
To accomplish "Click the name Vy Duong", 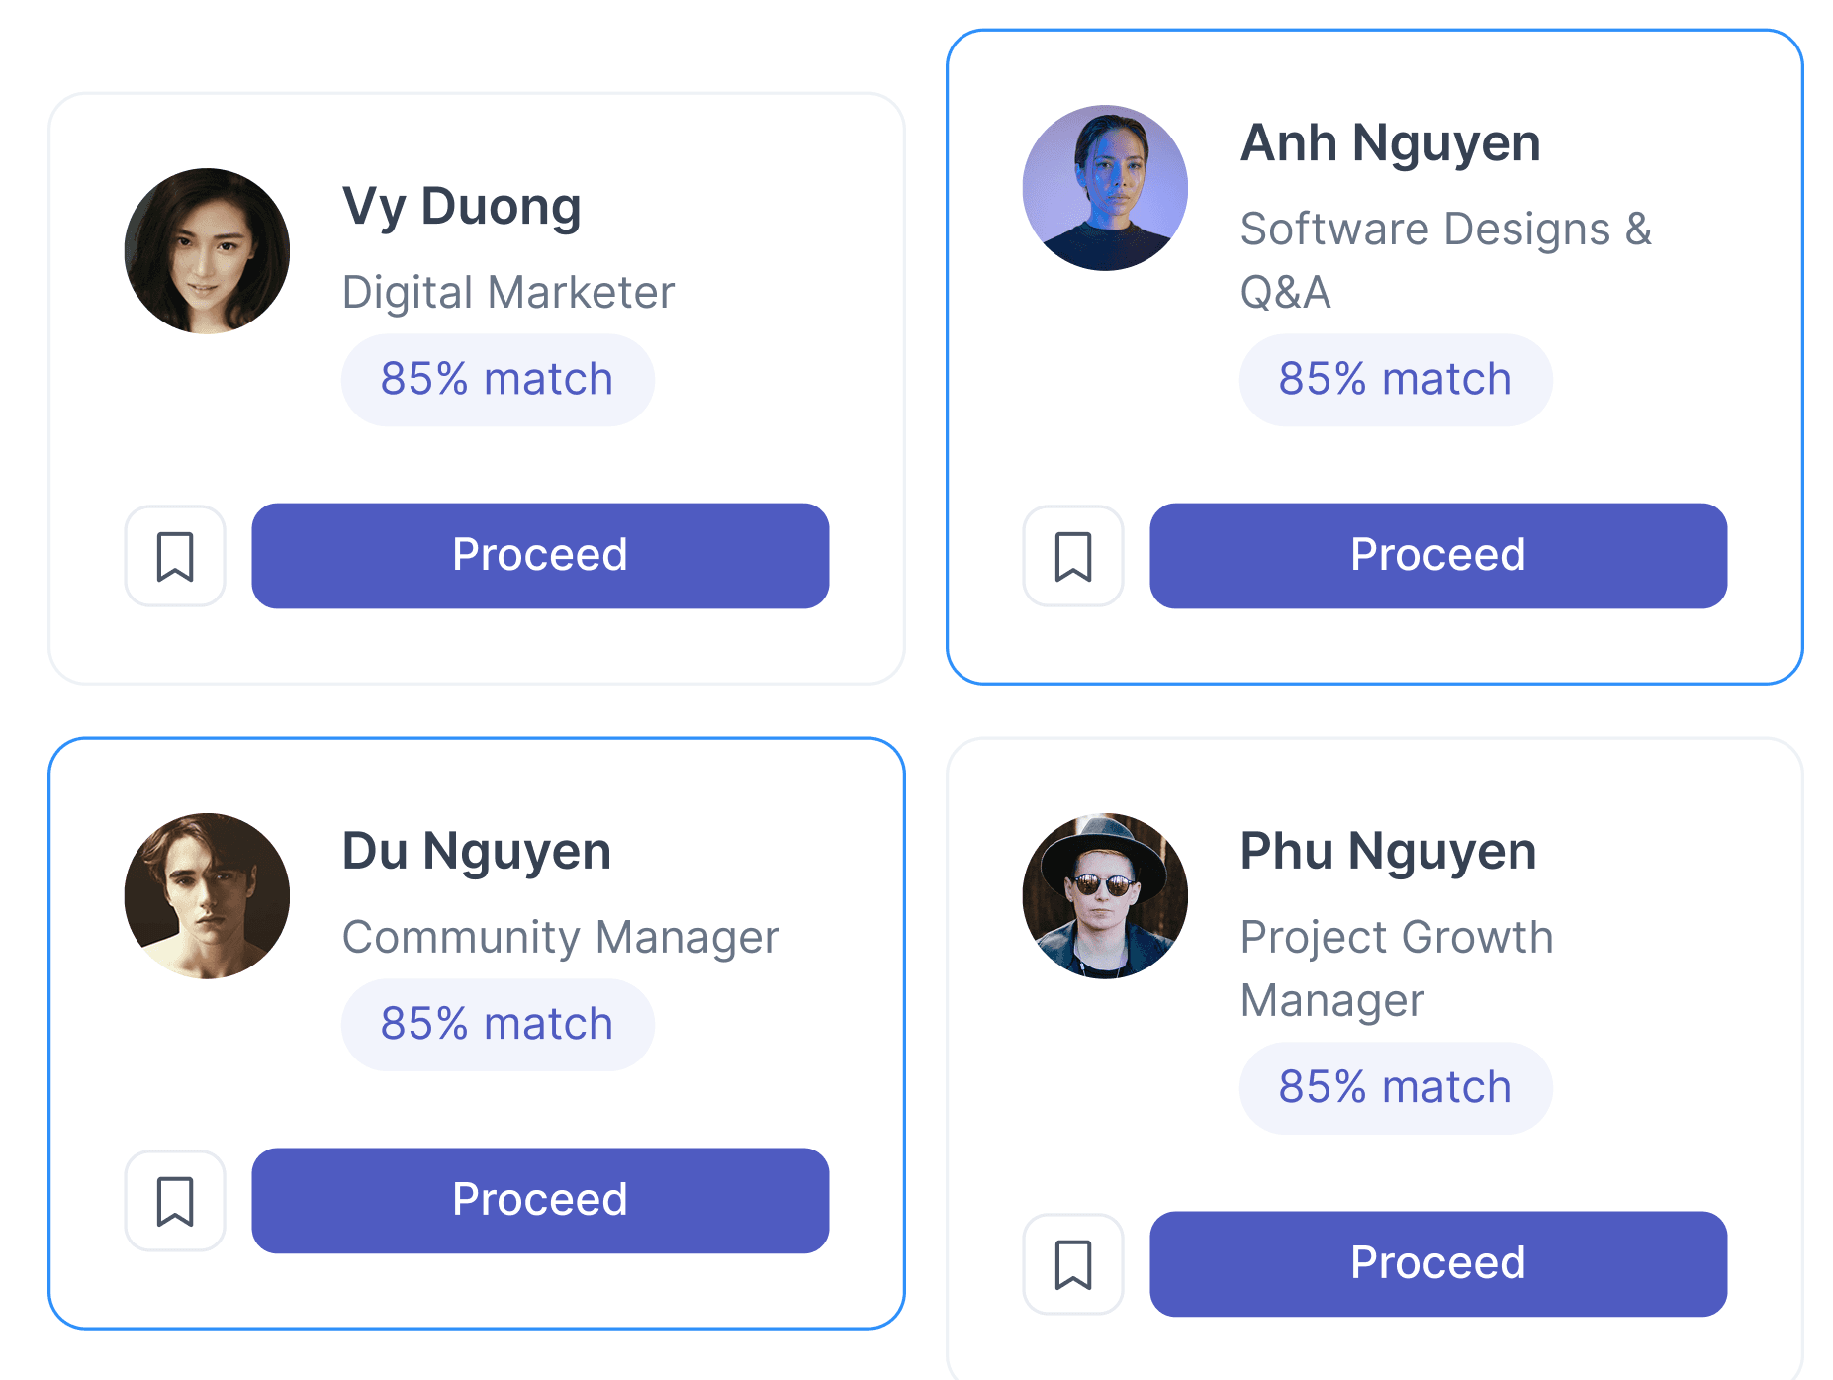I will [x=462, y=207].
